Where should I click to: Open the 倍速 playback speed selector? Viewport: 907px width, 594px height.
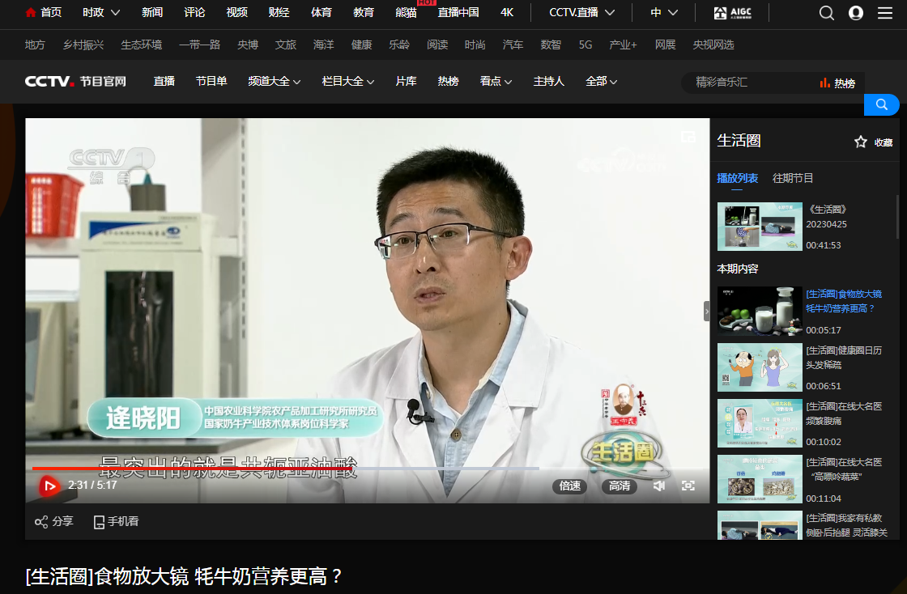click(570, 486)
